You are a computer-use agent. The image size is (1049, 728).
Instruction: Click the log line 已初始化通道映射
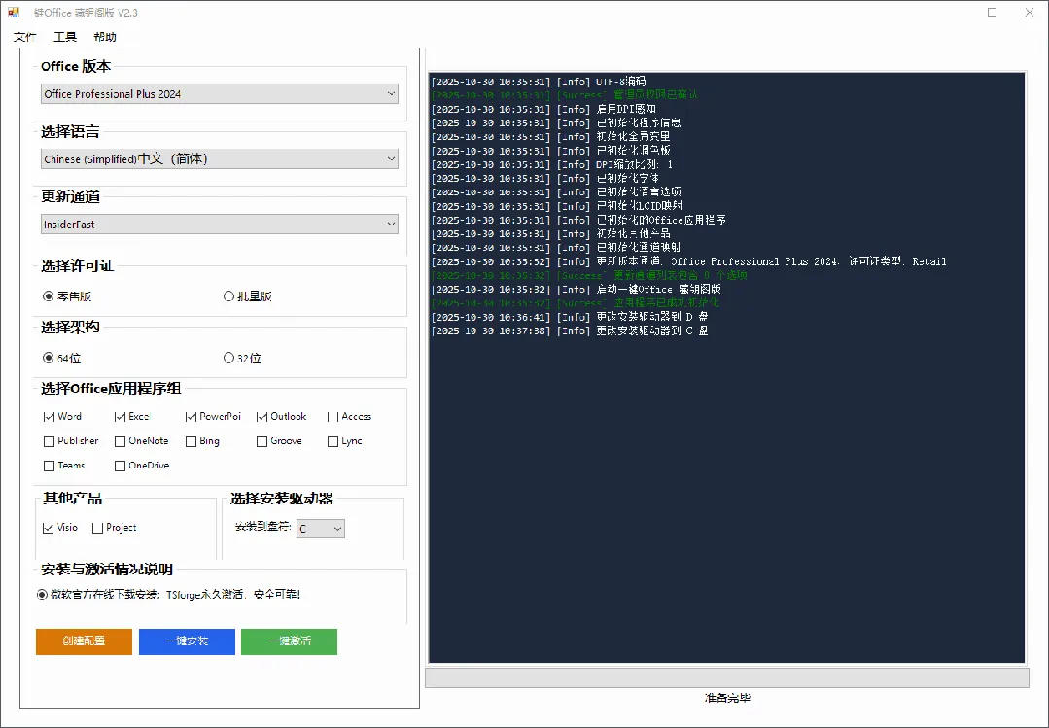pos(557,248)
